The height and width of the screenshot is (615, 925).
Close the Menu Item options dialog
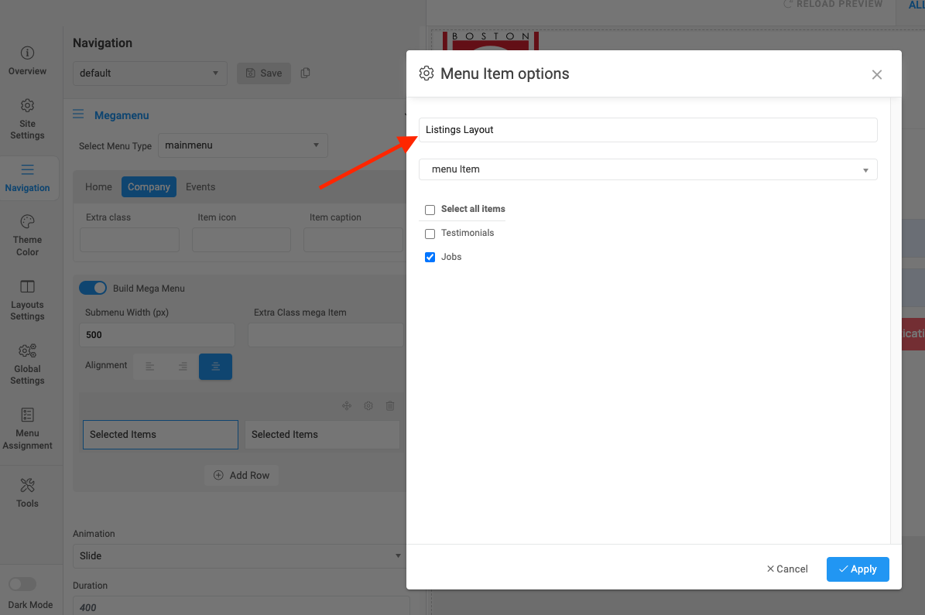coord(877,74)
